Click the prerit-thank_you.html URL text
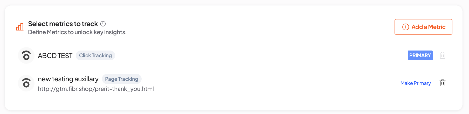469x114 pixels. [96, 89]
